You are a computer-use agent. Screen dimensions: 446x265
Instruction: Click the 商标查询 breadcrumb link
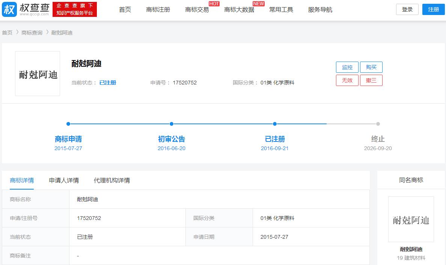tap(32, 33)
